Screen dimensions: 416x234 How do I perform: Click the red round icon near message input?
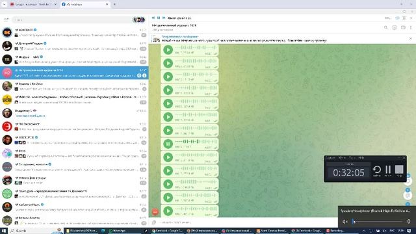click(155, 212)
